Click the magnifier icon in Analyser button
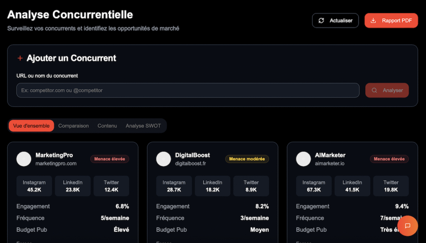 coord(374,90)
